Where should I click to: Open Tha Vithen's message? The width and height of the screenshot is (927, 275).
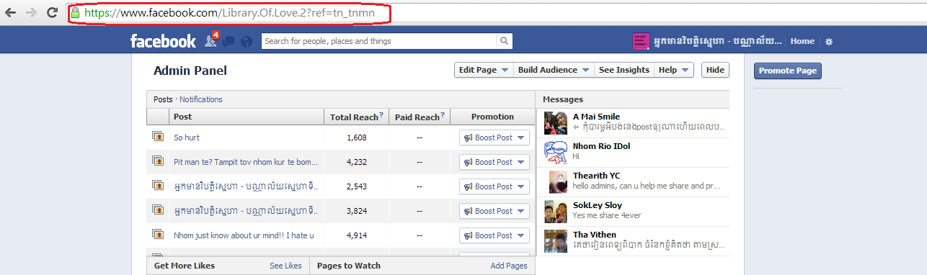tap(633, 241)
